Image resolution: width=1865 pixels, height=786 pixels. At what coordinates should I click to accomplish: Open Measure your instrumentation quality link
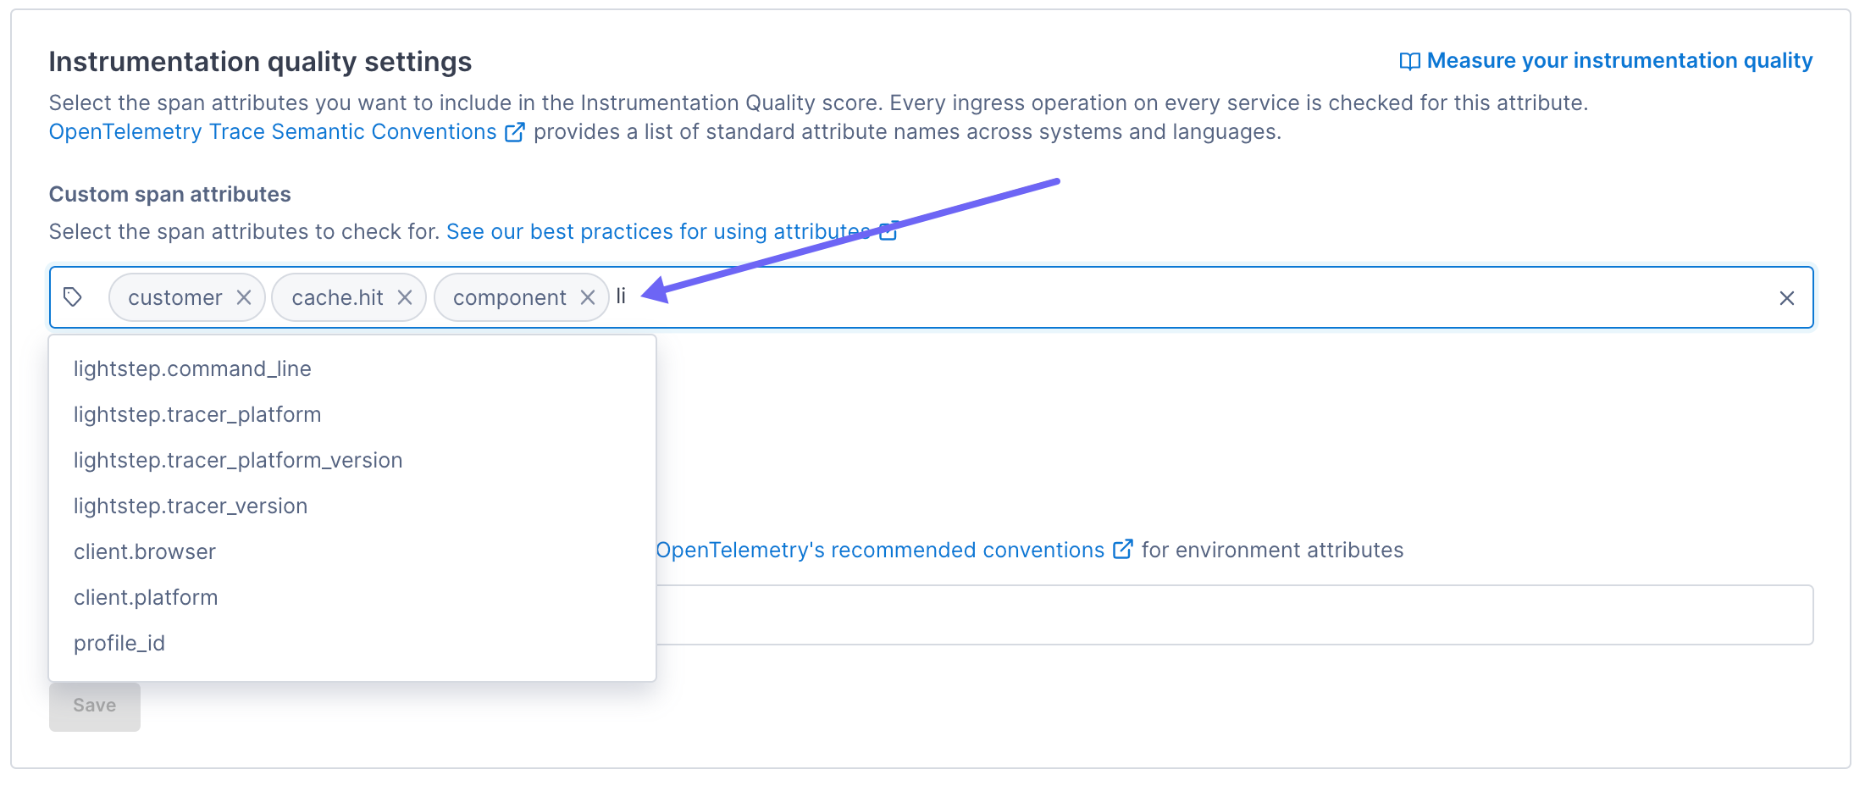[x=1619, y=61]
